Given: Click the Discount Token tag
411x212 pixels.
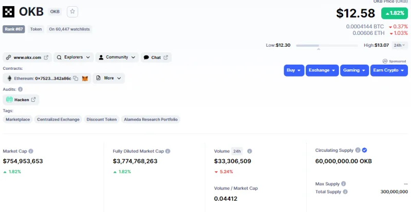Looking at the screenshot, I should [102, 120].
